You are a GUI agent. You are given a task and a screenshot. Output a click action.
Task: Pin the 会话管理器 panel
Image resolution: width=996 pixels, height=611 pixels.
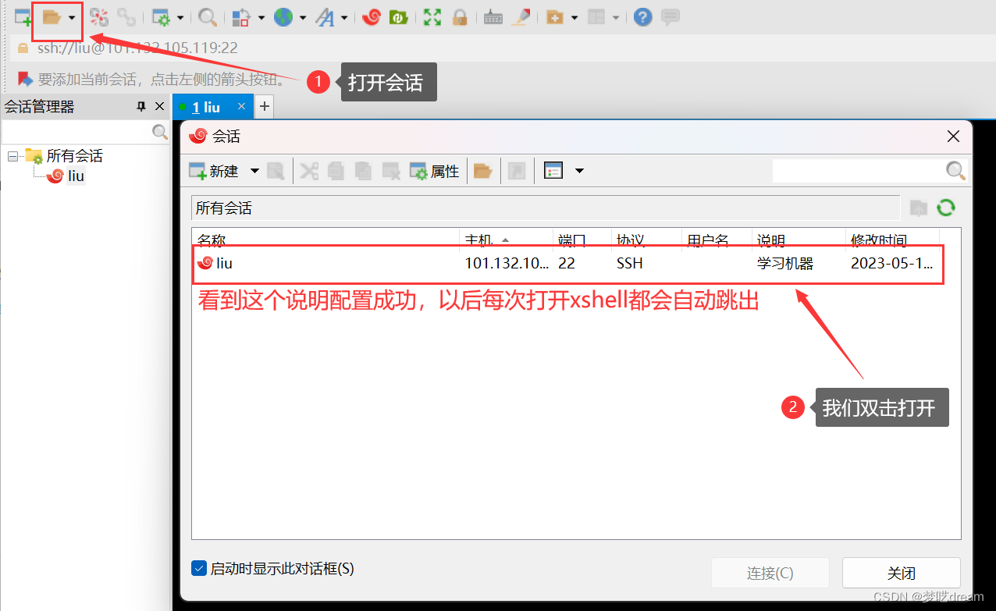coord(142,106)
